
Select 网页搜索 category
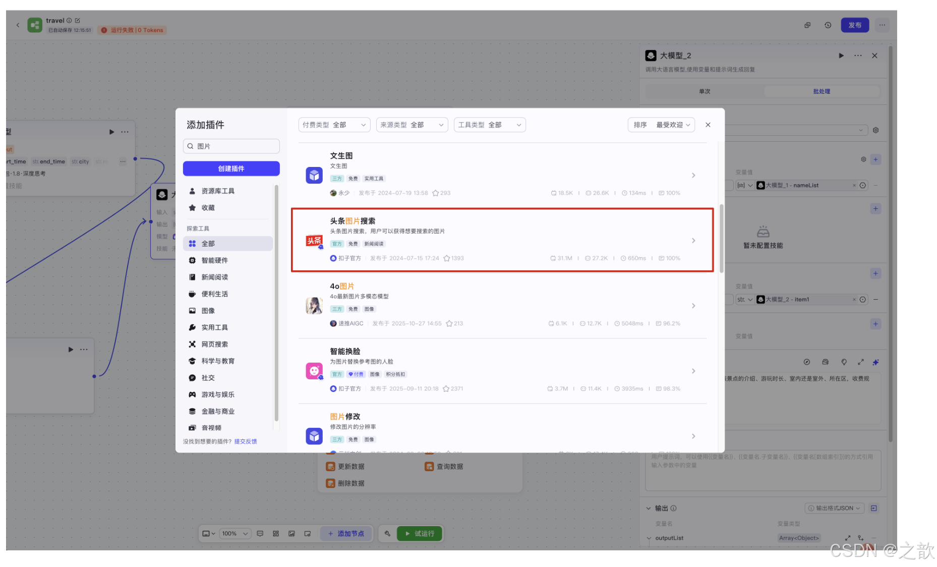(228, 344)
